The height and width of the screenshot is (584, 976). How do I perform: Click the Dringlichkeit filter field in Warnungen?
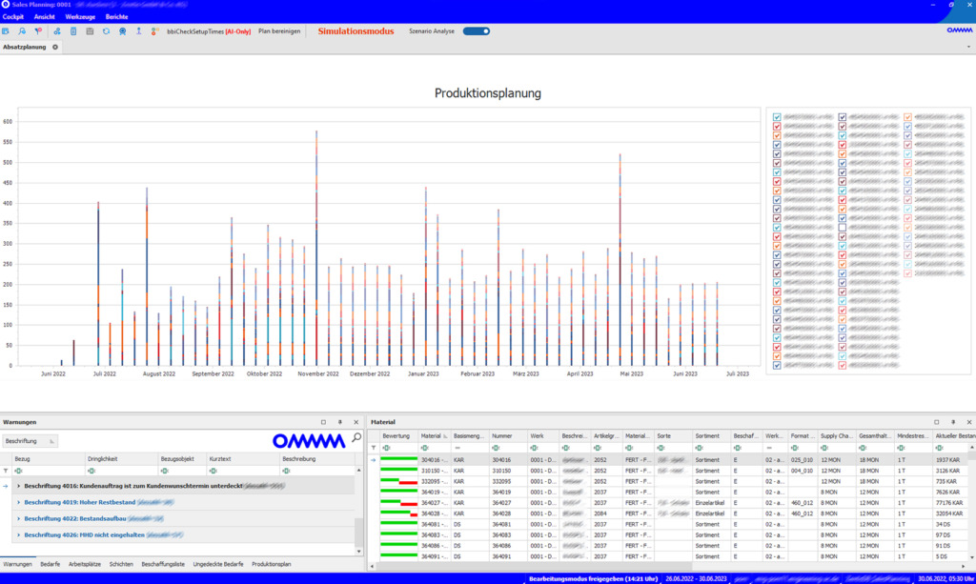[x=122, y=471]
